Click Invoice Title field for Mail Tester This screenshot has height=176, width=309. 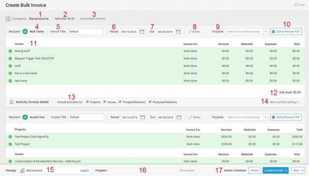coord(85,32)
